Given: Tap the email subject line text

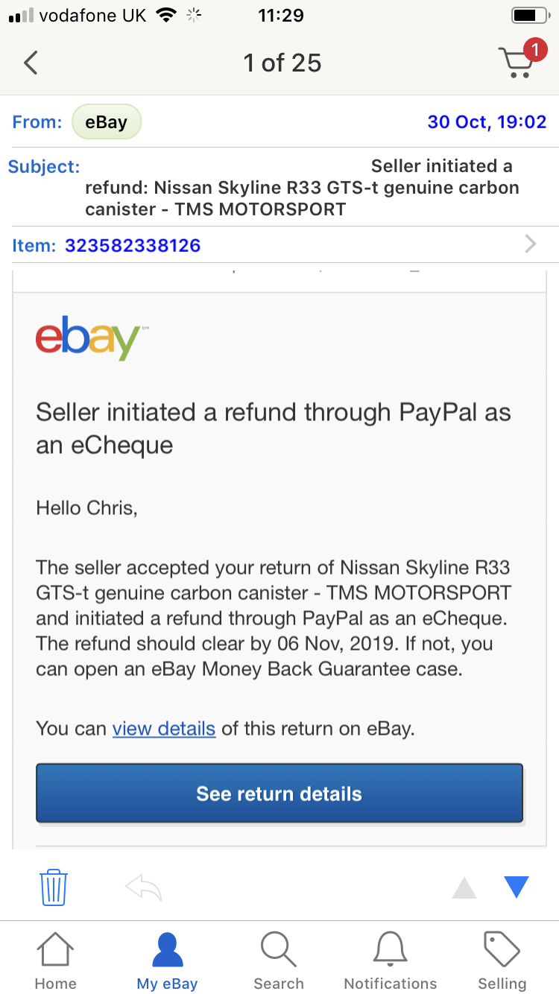Looking at the screenshot, I should click(302, 187).
